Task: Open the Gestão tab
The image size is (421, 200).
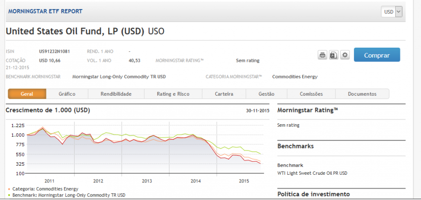Action: 266,94
